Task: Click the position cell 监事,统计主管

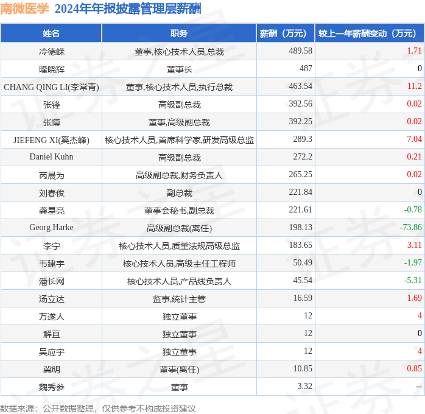Action: (x=179, y=299)
